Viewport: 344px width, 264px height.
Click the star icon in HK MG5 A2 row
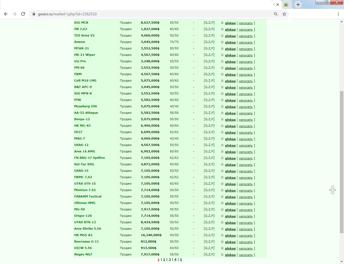[x=222, y=235]
